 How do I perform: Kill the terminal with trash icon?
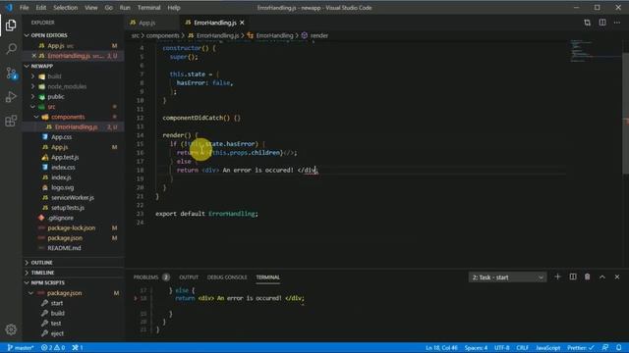point(587,277)
